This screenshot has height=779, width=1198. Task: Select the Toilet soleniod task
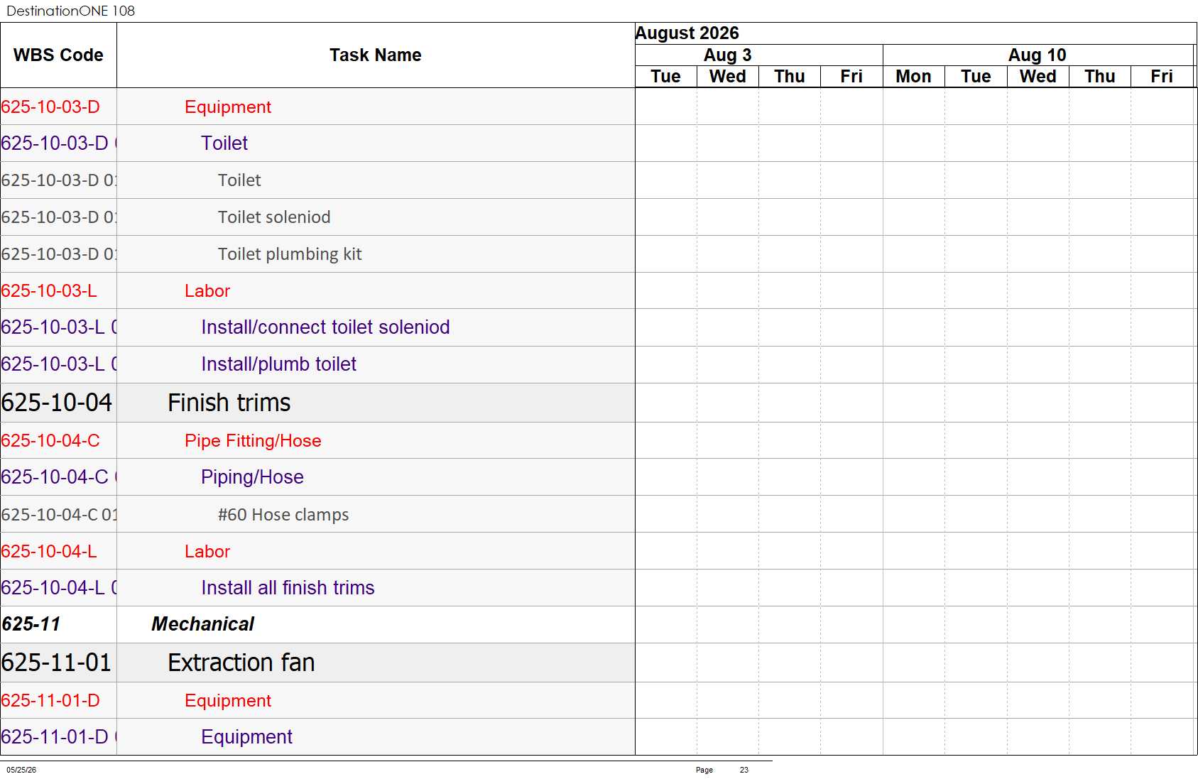pos(274,217)
